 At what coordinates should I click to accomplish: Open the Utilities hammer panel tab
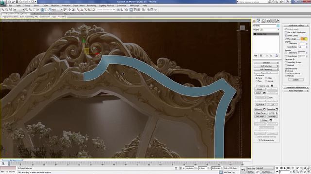click(277, 21)
